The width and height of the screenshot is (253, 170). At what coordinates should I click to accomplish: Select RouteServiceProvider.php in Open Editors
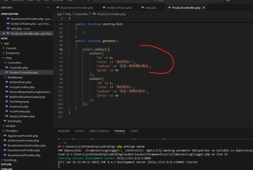27,19
